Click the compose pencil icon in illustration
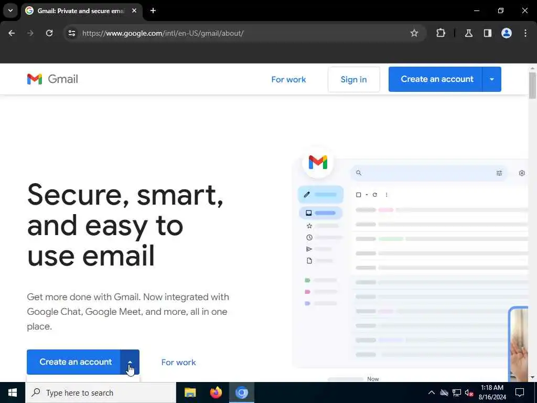The width and height of the screenshot is (537, 403). [x=307, y=194]
